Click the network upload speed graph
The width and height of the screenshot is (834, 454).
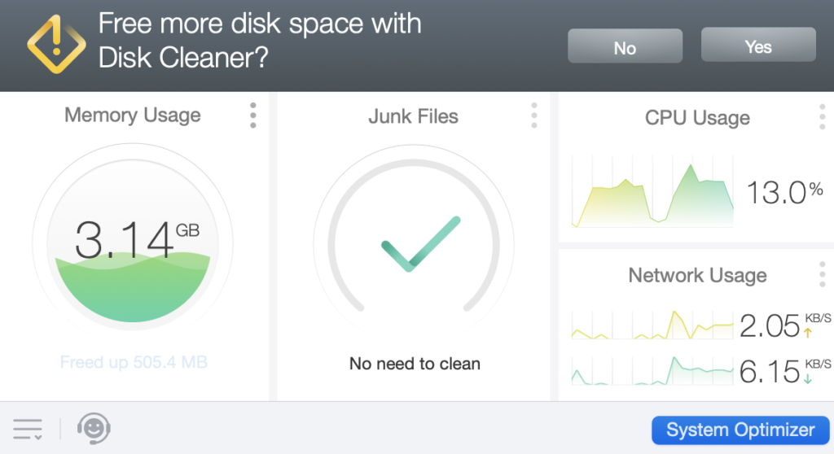click(652, 325)
